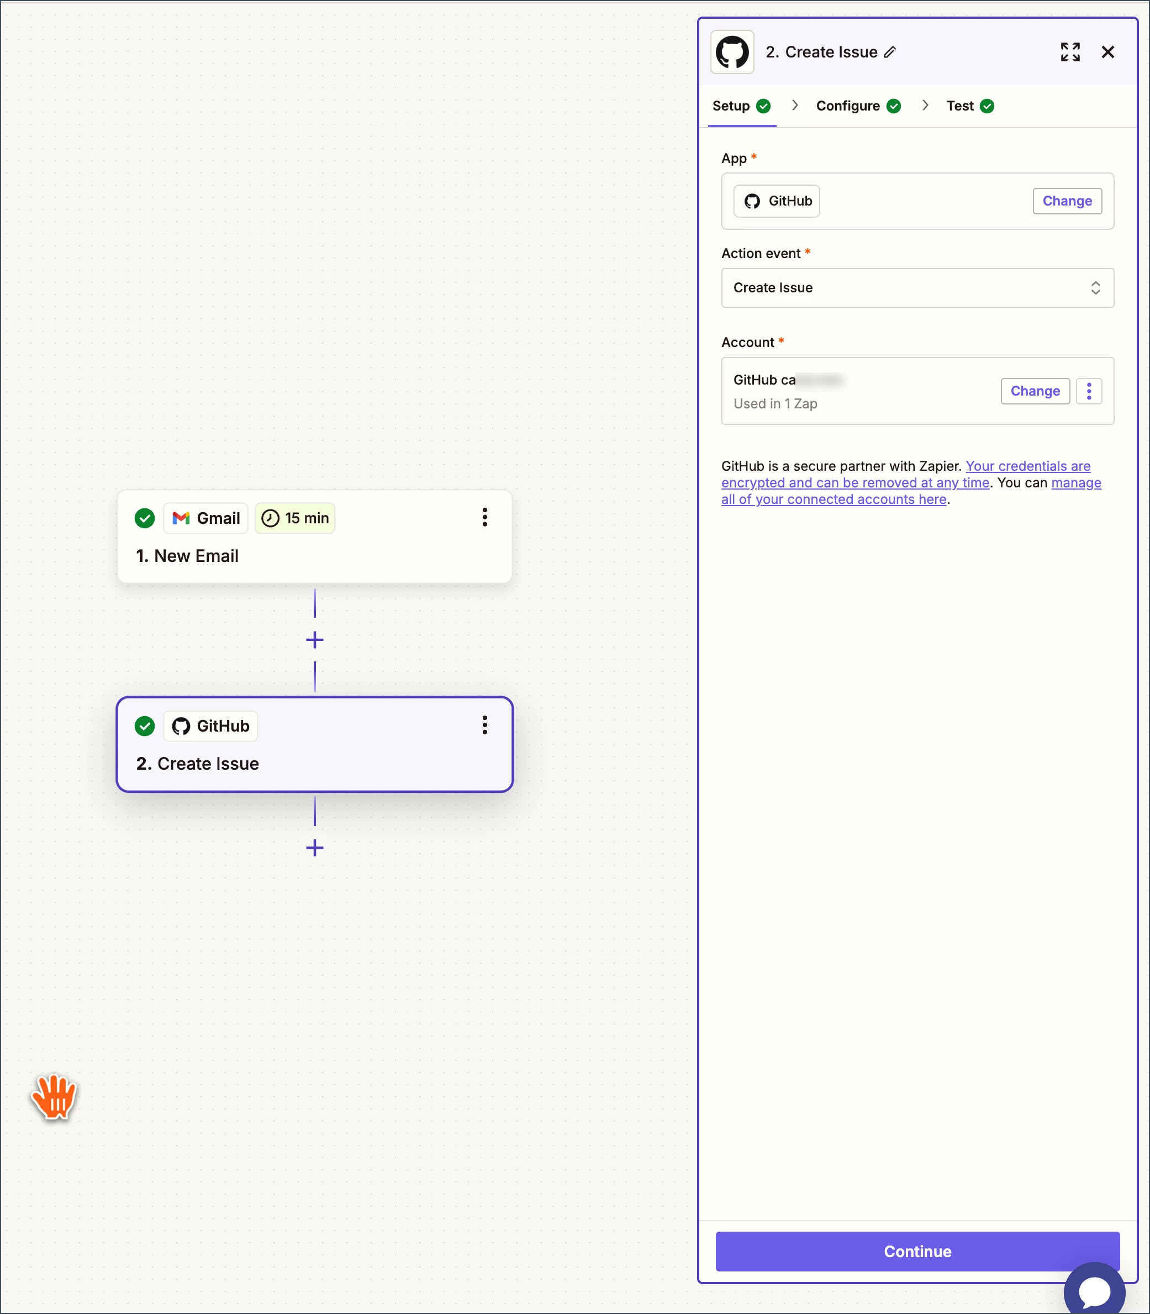Click the Setup tab green checkmark
1150x1314 pixels.
(x=763, y=106)
